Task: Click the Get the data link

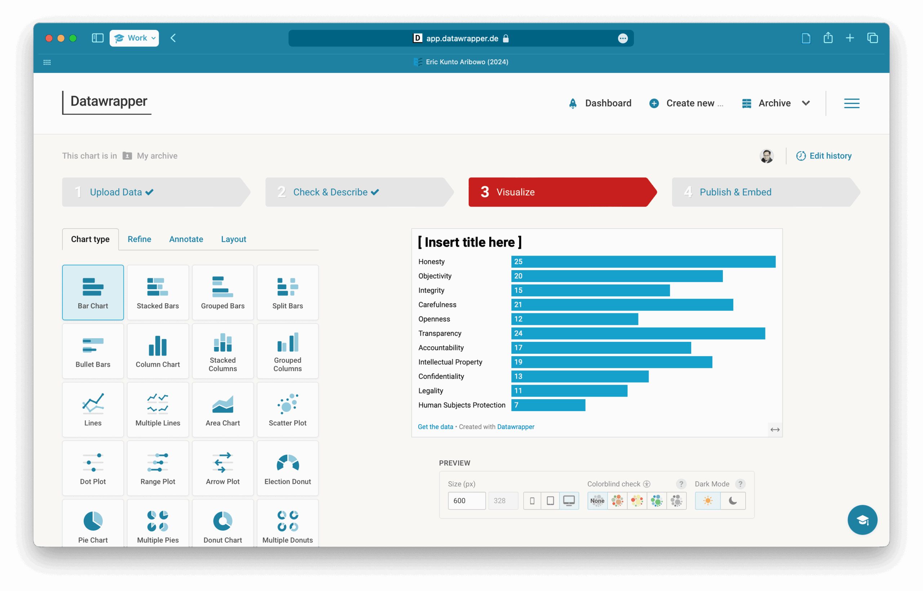Action: coord(435,427)
